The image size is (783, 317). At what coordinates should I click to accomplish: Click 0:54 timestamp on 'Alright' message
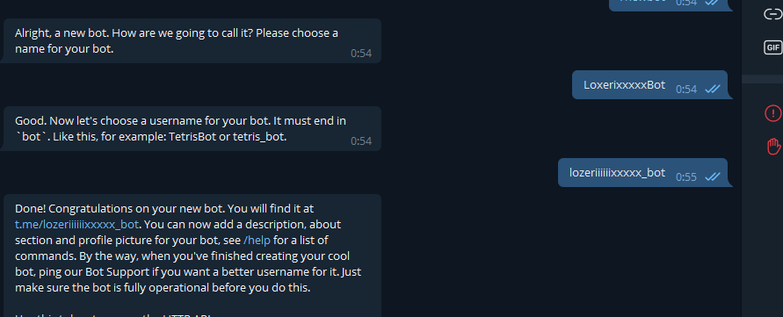(x=361, y=54)
